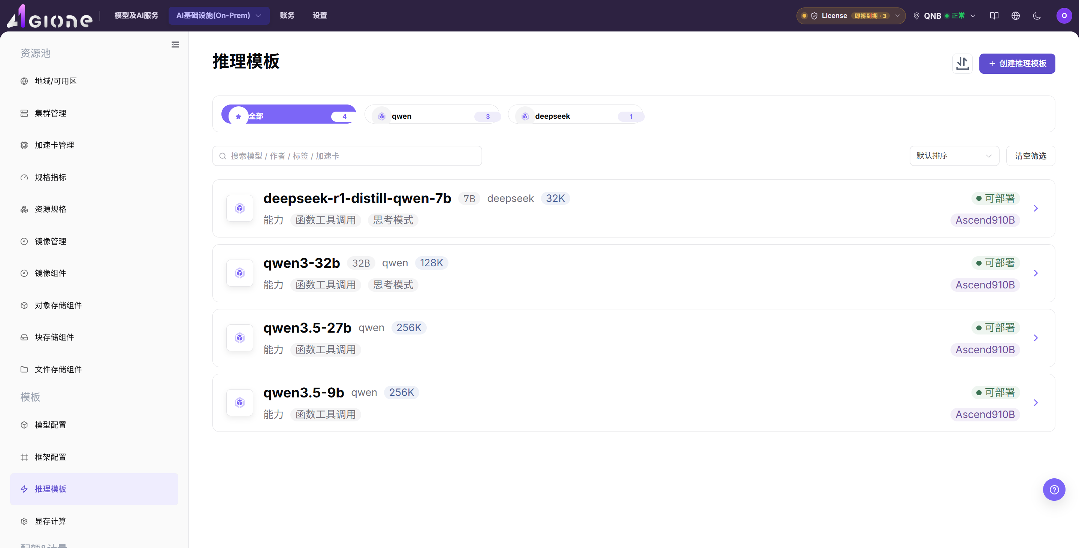Open qwen3.5-9b template title

pyautogui.click(x=304, y=393)
